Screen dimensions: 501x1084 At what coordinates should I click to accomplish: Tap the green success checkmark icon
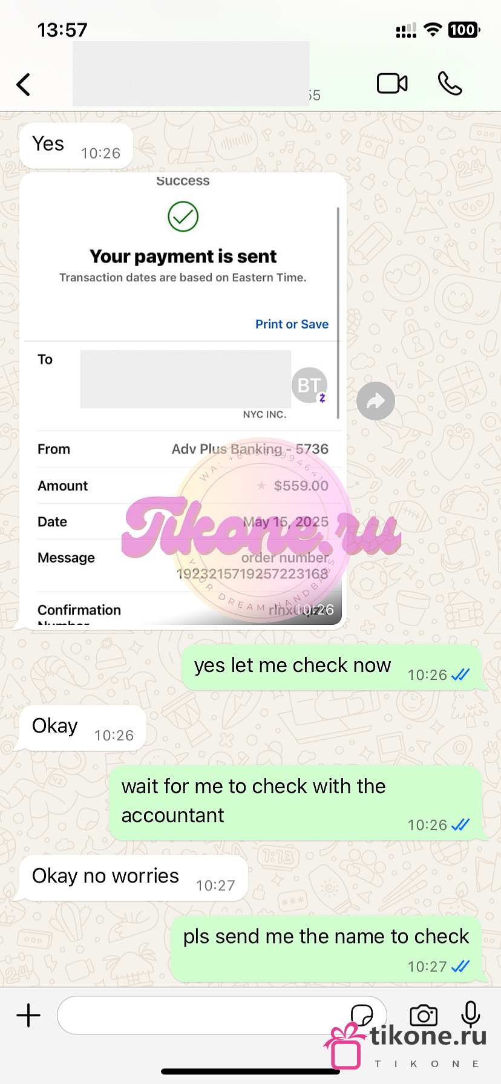point(183,217)
